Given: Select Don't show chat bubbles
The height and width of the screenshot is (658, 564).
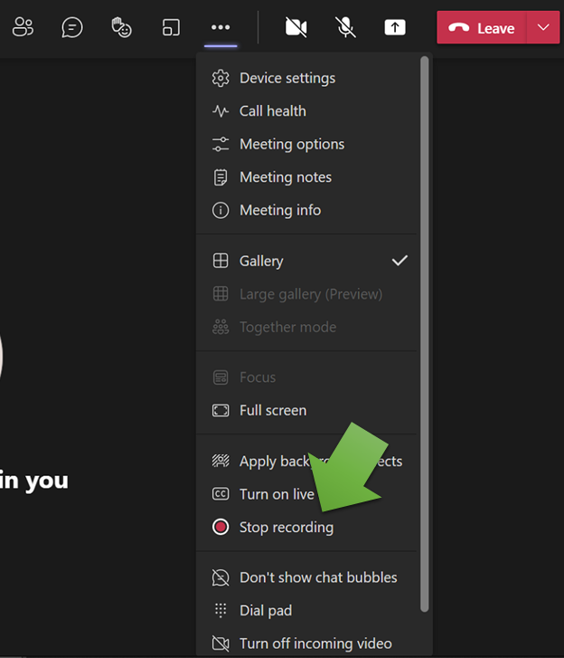Looking at the screenshot, I should (x=306, y=577).
